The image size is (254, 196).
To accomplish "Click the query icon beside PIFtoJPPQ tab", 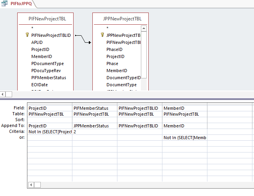I will [x=4, y=4].
